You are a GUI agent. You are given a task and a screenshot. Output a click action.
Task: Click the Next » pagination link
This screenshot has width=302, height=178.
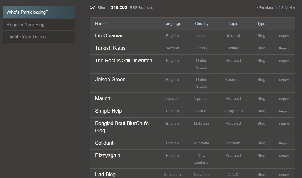coord(290,8)
